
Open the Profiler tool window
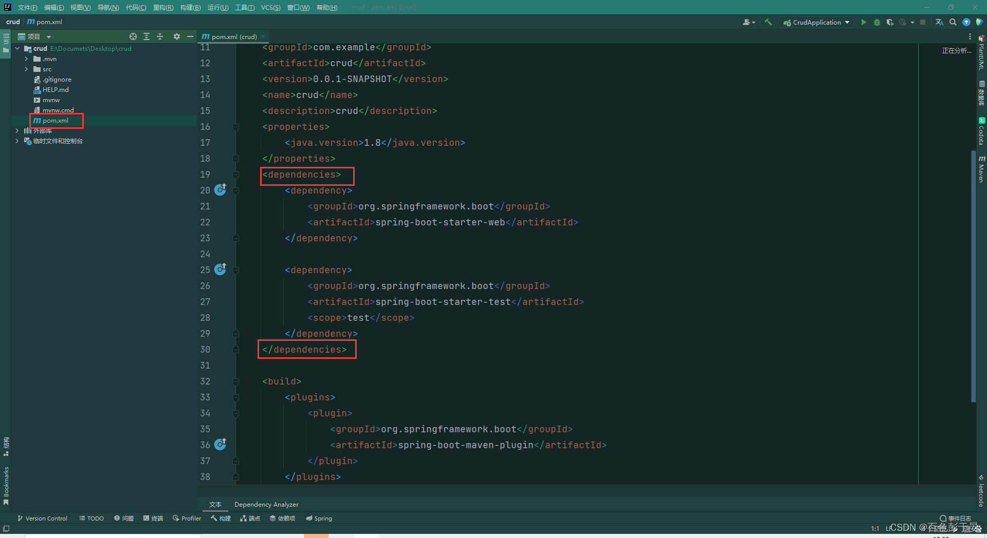(187, 518)
